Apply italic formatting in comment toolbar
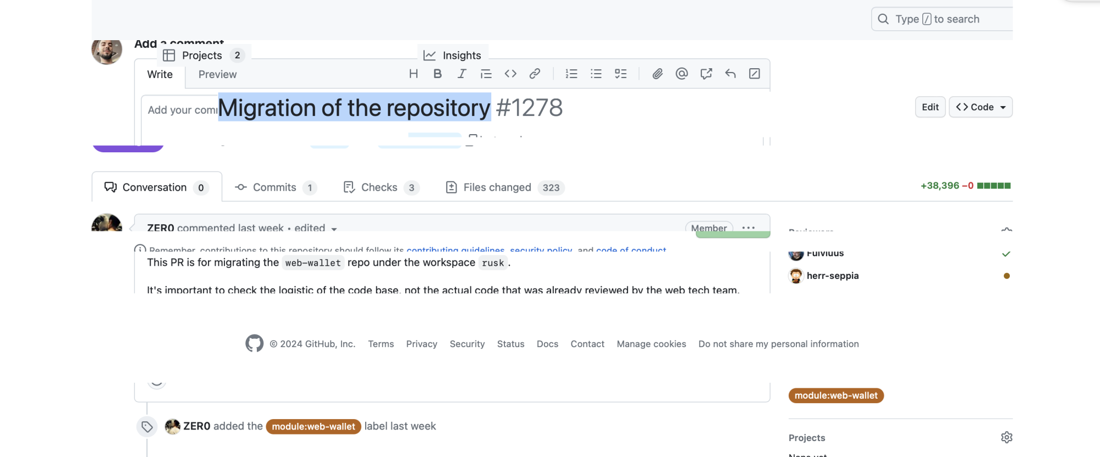The width and height of the screenshot is (1100, 457). (x=462, y=74)
